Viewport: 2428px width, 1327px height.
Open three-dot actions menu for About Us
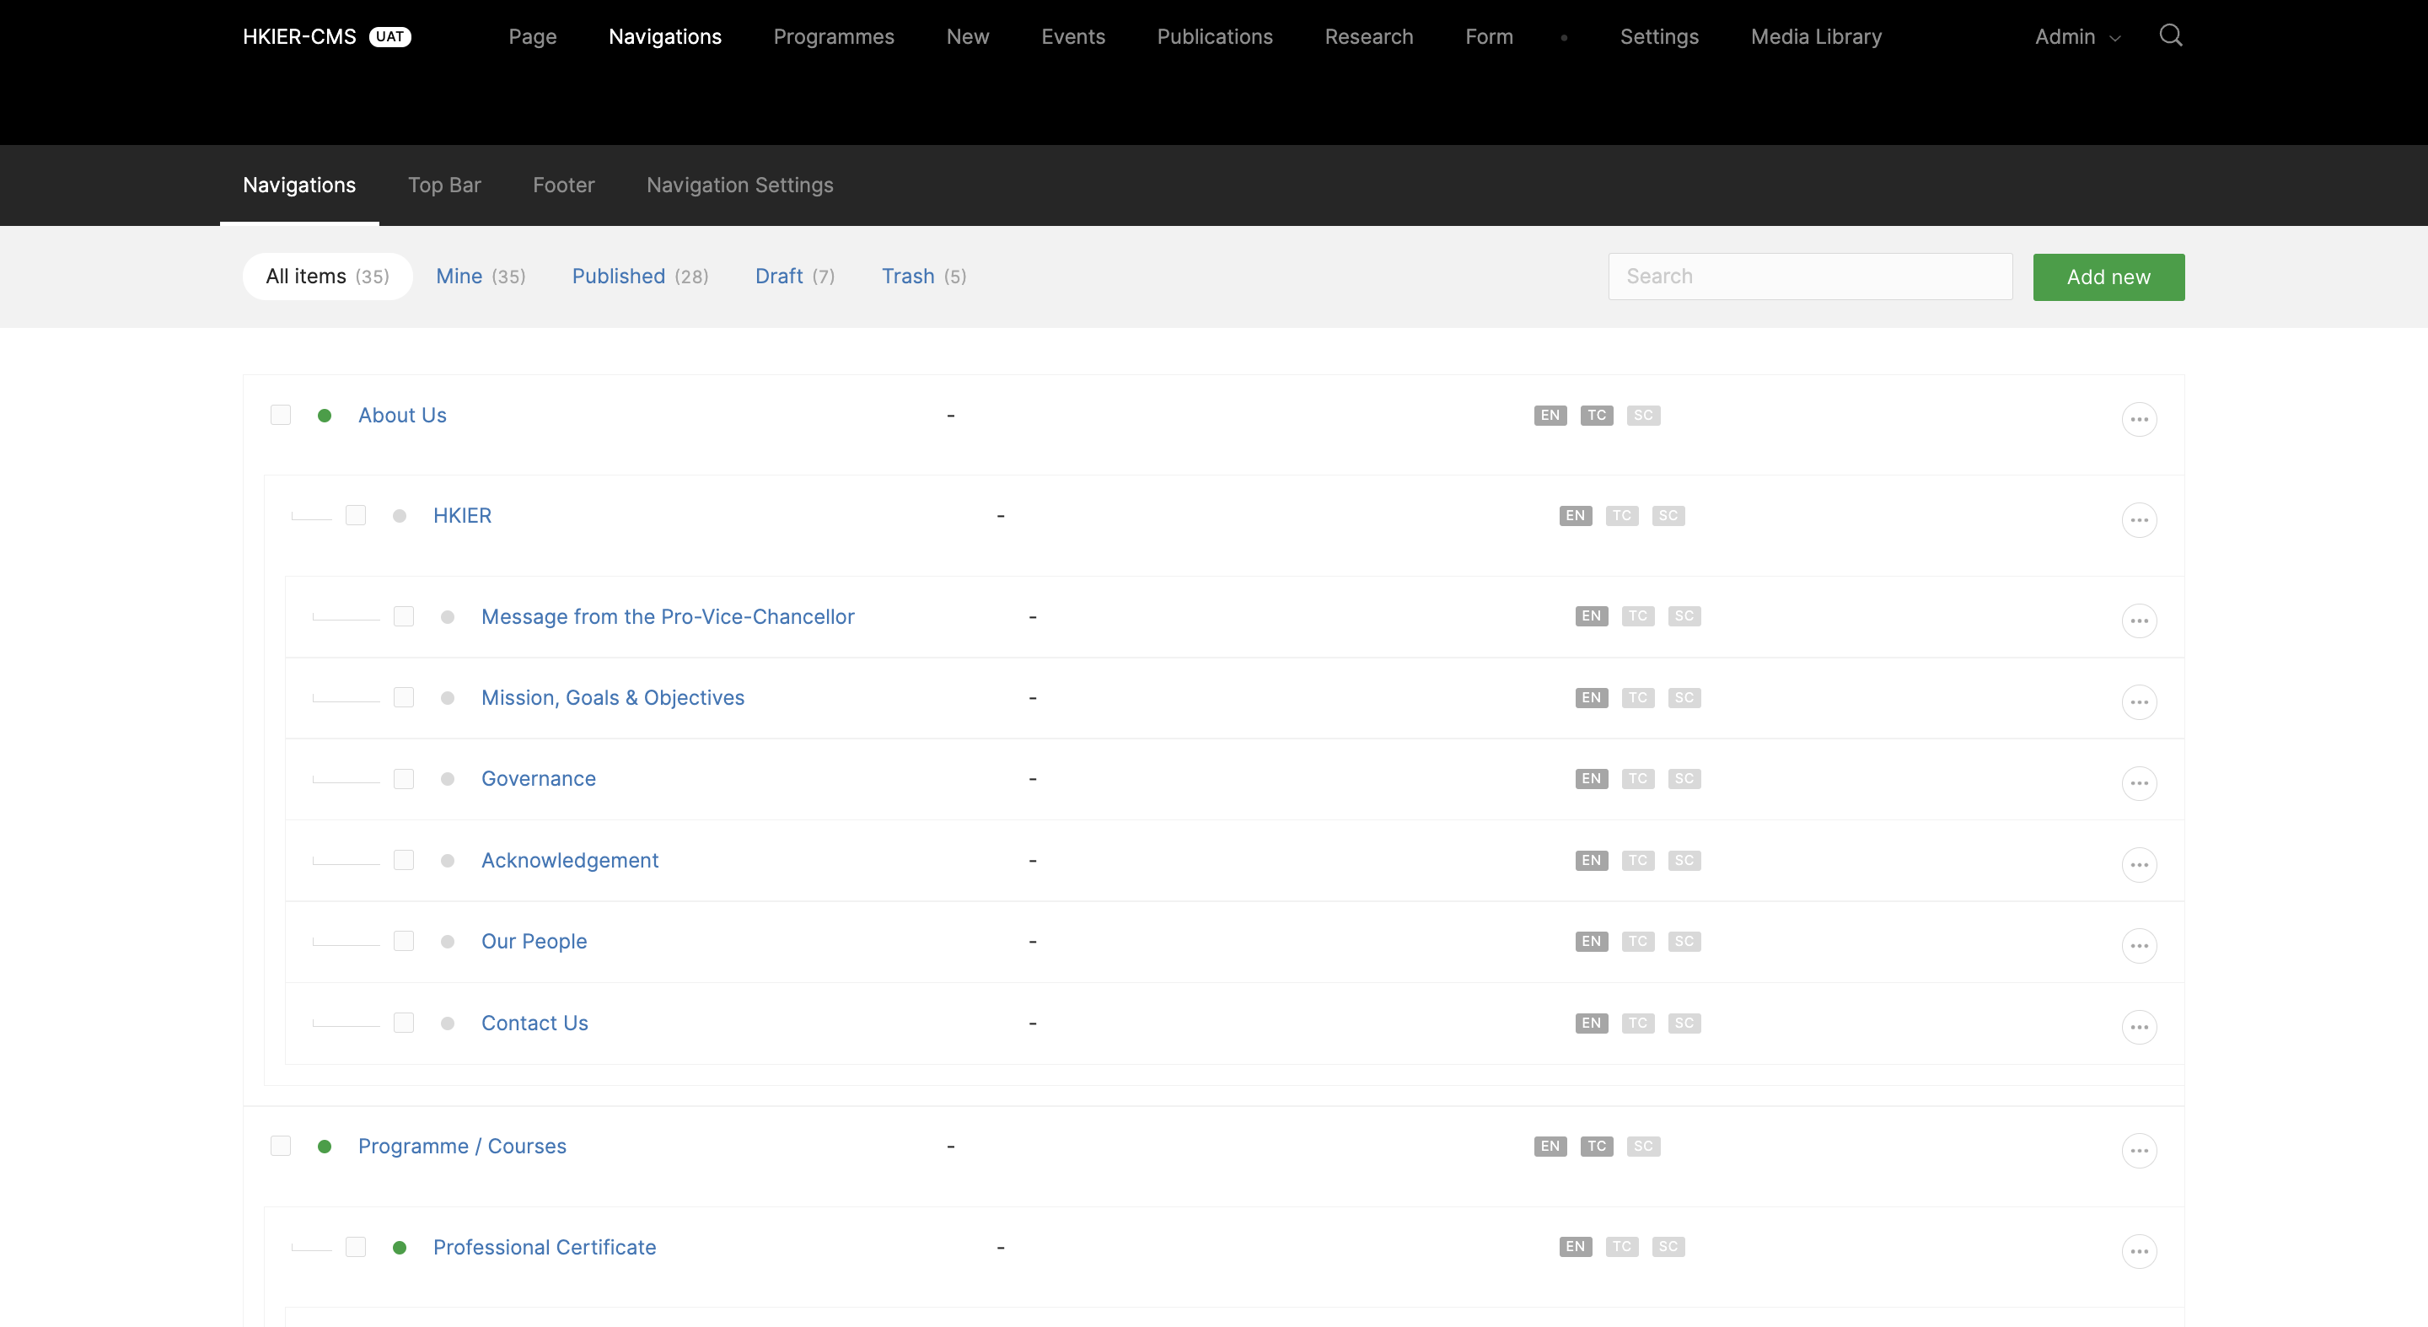point(2139,419)
